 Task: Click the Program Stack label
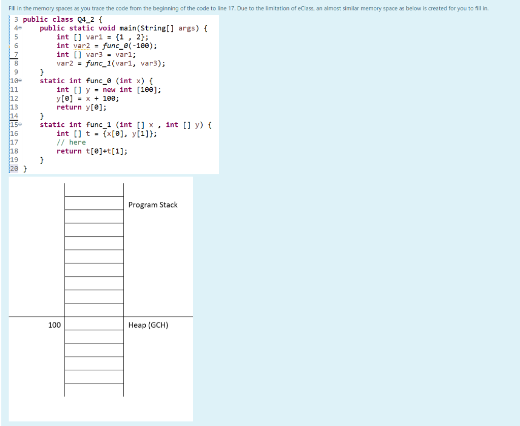click(153, 205)
